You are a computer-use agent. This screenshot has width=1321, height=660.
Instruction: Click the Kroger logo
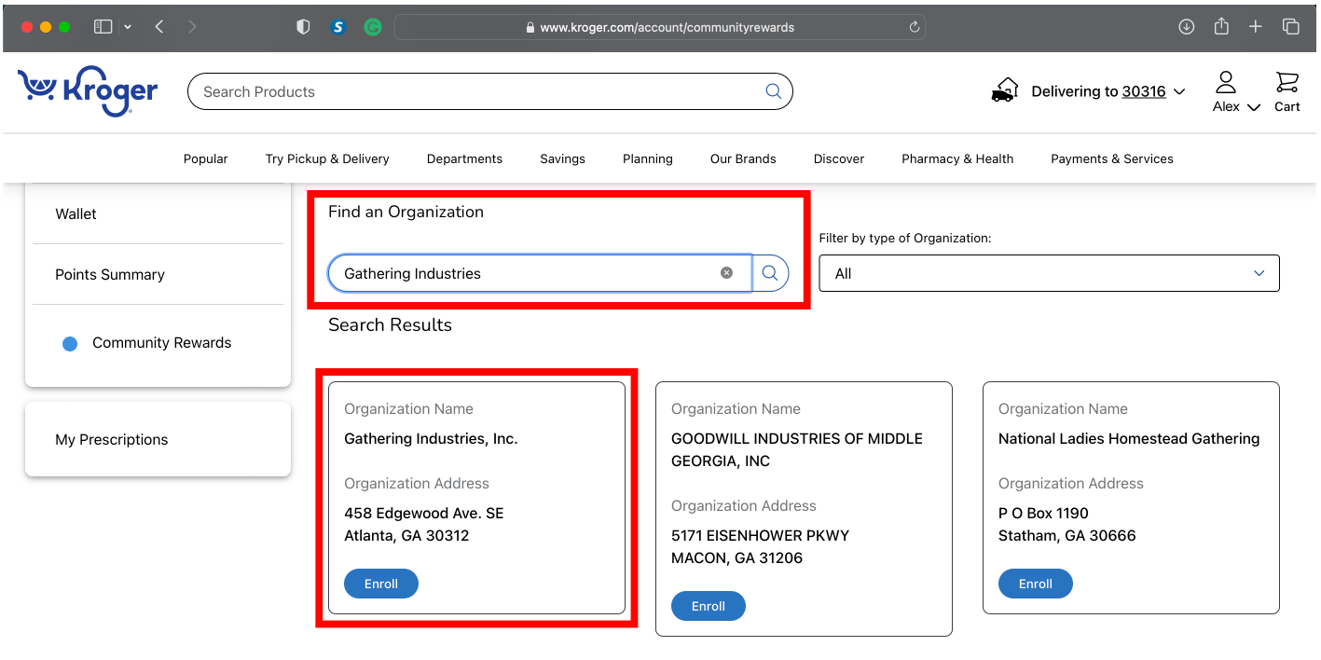pyautogui.click(x=88, y=91)
